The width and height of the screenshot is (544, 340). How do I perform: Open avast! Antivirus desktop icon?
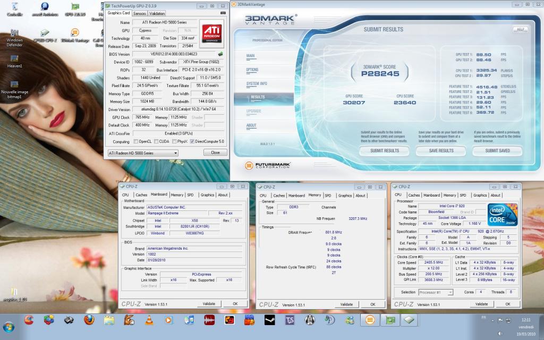pyautogui.click(x=45, y=10)
